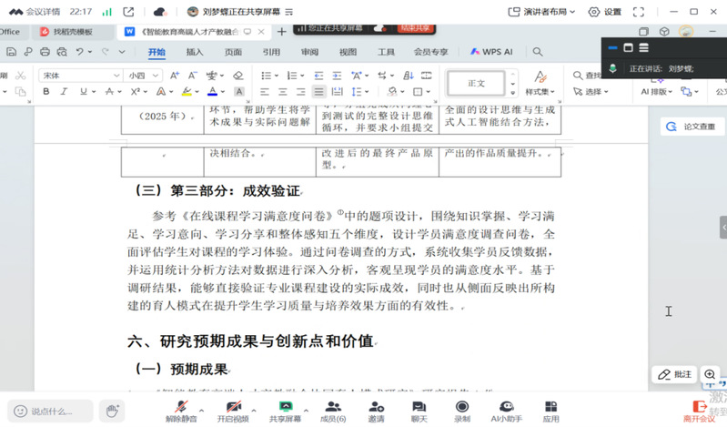Click the 论文查重 button in sidebar

[692, 127]
